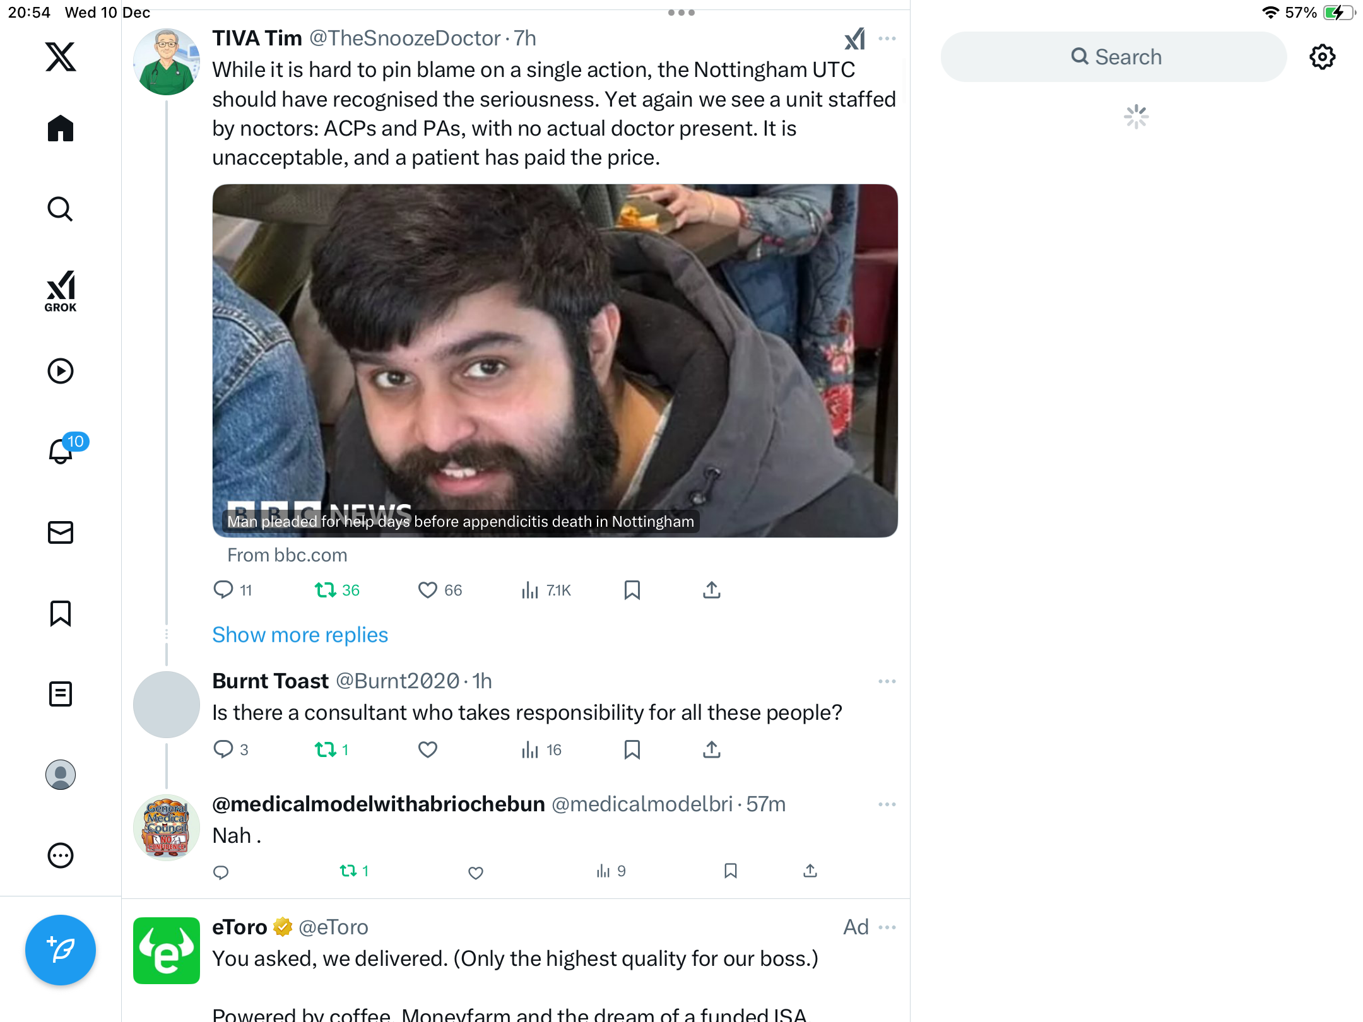The height and width of the screenshot is (1022, 1363).
Task: Focus the Search input field
Action: click(x=1114, y=57)
